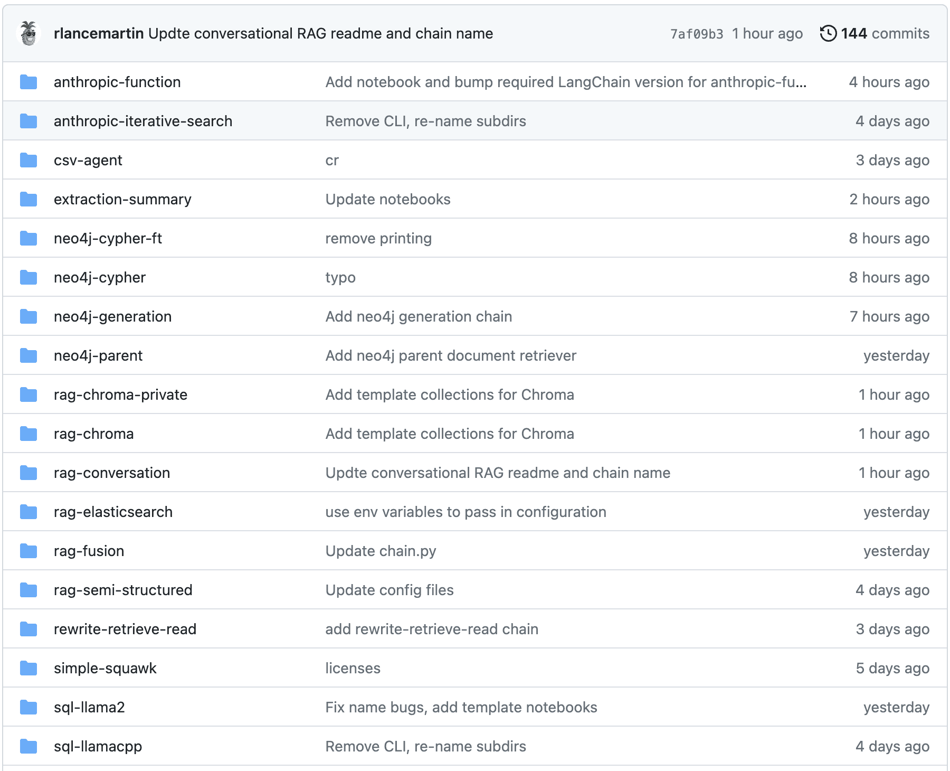Click the rlancemartin avatar image
Screen dimensions: 950x771
point(28,33)
